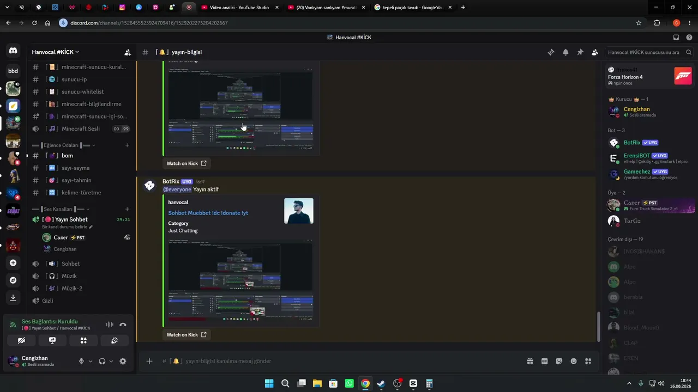Open headphone output options chevron
698x392 pixels.
[x=111, y=361]
